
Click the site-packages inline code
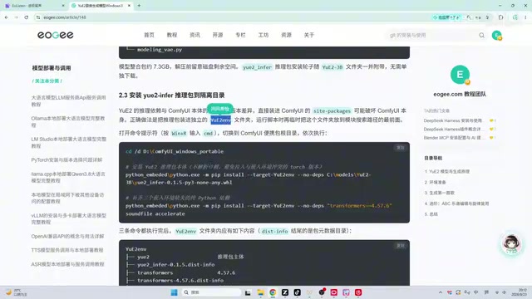point(332,110)
